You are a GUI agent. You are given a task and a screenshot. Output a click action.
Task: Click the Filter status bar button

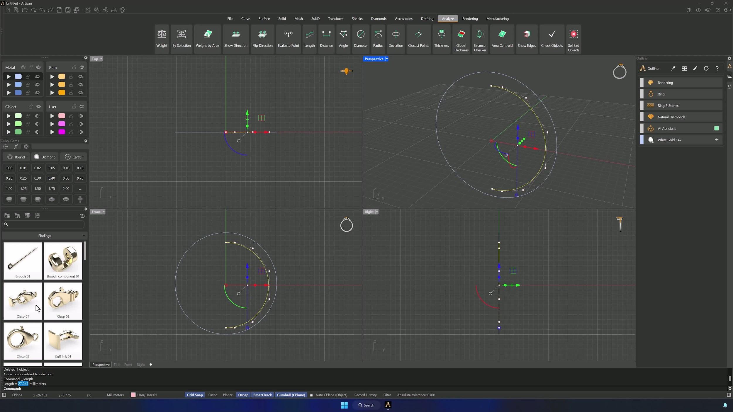click(x=387, y=395)
